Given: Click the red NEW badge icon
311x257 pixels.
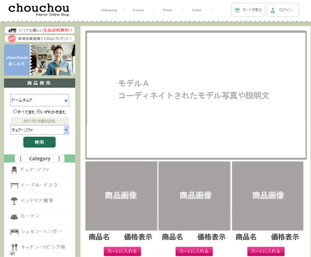Looking at the screenshot, I should click(11, 38).
